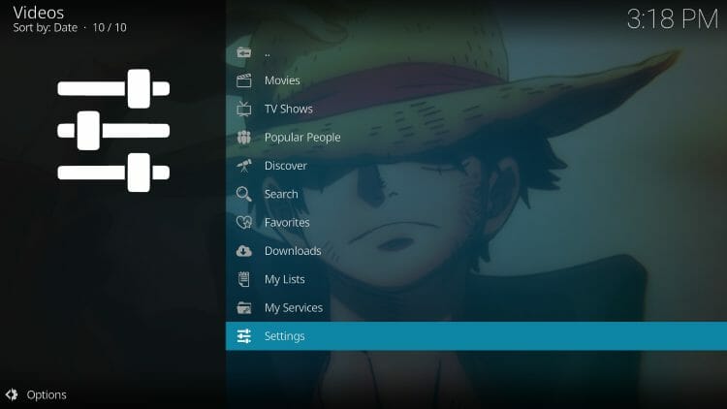Click the Downloads cloud icon
Viewport: 727px width, 409px height.
tap(244, 251)
